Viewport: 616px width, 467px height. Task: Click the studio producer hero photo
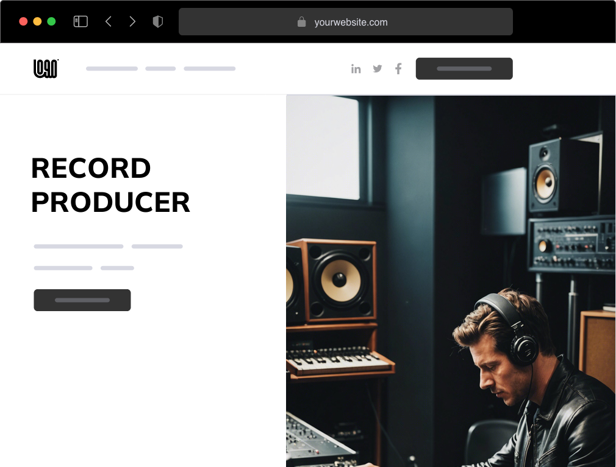click(451, 281)
